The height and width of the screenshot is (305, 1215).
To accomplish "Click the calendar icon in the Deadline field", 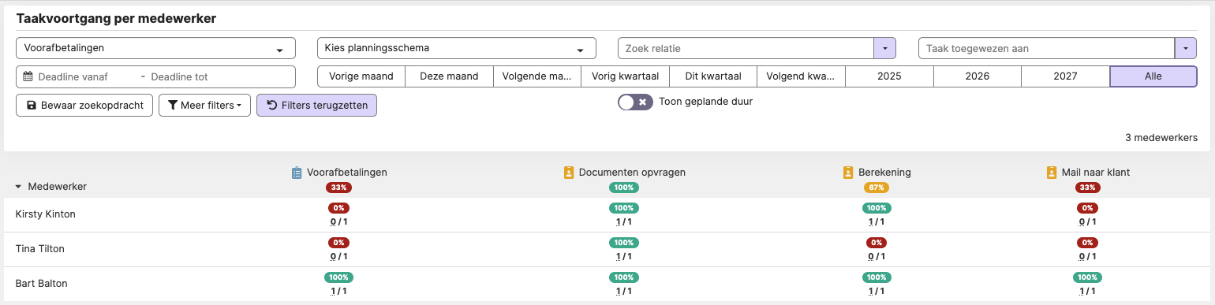I will pos(28,76).
